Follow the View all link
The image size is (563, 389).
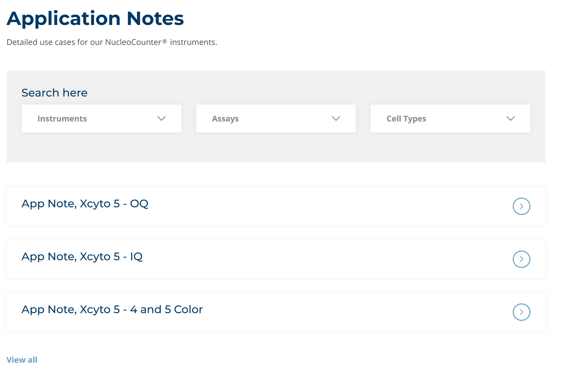(x=22, y=360)
